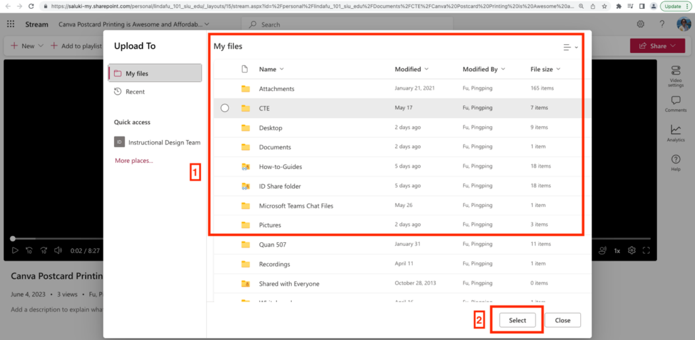The width and height of the screenshot is (695, 340).
Task: Reload the browser page
Action: 31,6
